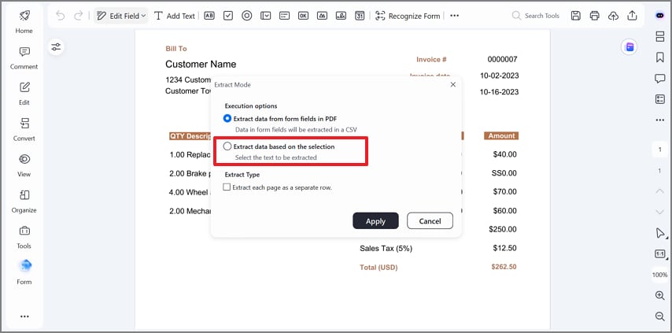Click the current page number box
This screenshot has height=333, width=672.
click(x=660, y=150)
